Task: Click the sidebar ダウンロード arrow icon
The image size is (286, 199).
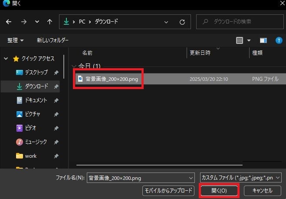Action: 20,86
